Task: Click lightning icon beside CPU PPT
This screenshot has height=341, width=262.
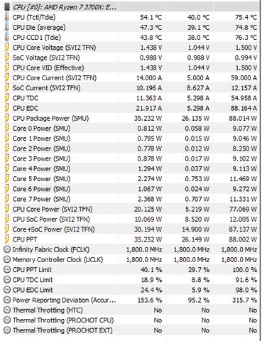Action: pos(7,239)
